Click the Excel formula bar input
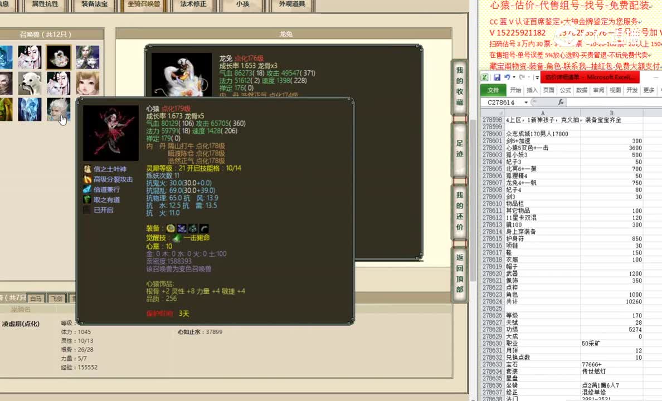662x401 pixels. tap(614, 102)
